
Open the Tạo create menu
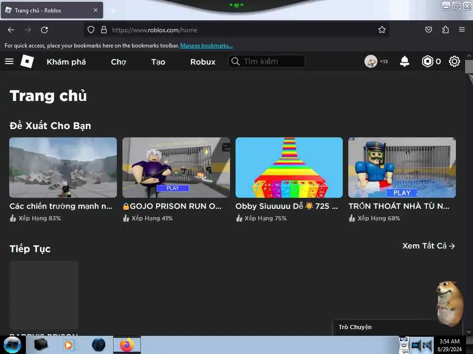158,62
